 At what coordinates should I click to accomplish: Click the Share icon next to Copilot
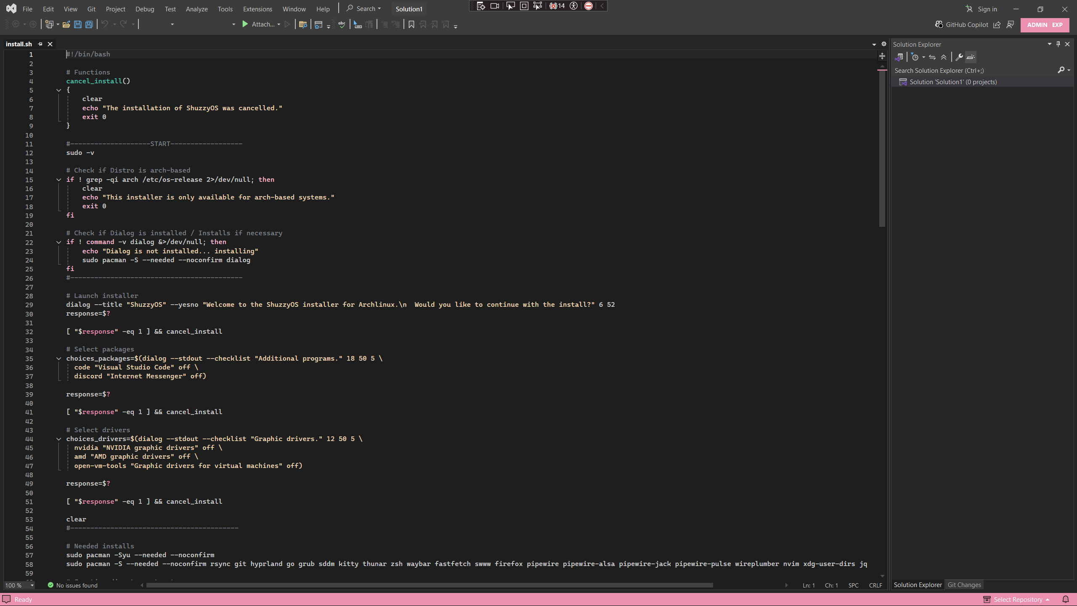tap(997, 24)
